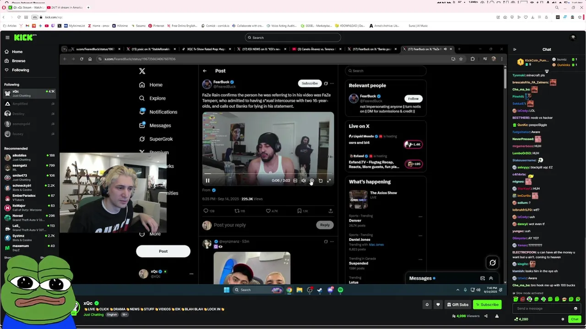Enable picture-in-picture on tweet video
The width and height of the screenshot is (586, 329).
tap(320, 180)
